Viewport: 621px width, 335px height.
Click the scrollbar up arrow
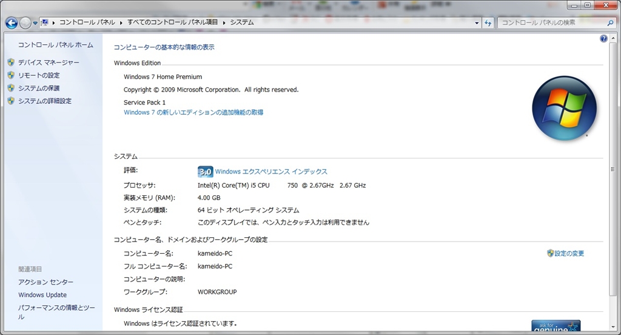(x=613, y=38)
